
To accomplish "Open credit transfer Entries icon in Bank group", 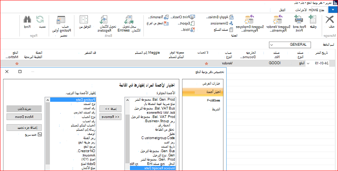I will pos(129,20).
